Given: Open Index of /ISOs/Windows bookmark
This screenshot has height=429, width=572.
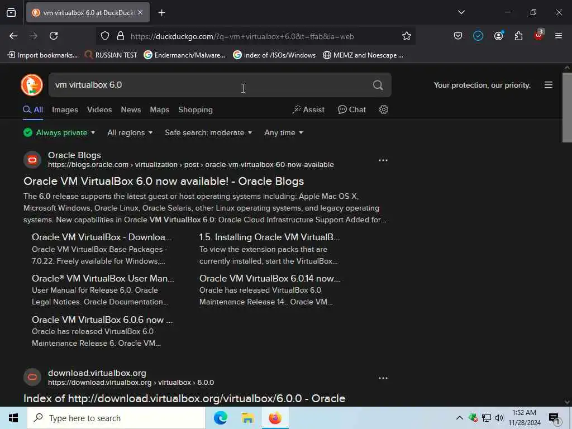Looking at the screenshot, I should 274,55.
